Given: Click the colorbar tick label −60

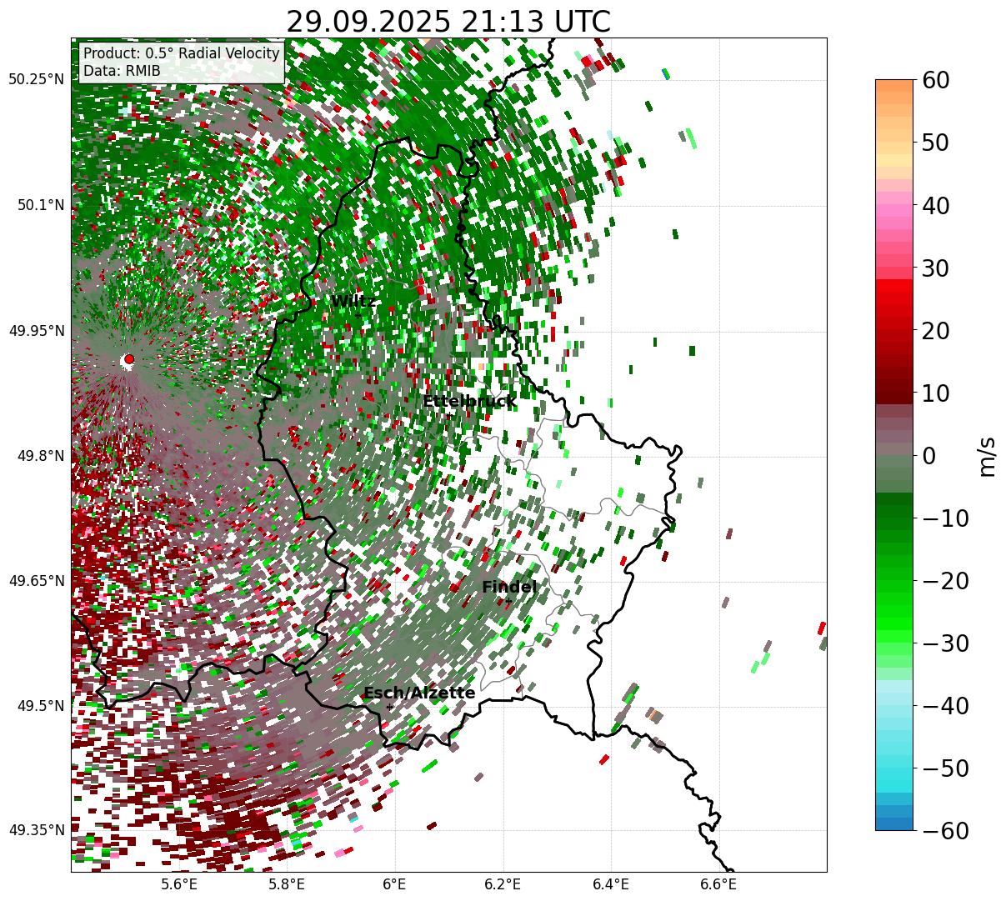Looking at the screenshot, I should coord(945,830).
